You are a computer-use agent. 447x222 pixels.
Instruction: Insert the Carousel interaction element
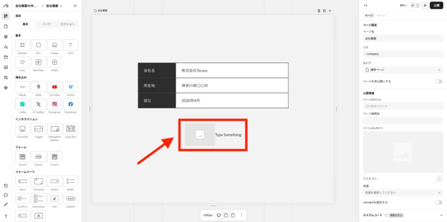22,129
